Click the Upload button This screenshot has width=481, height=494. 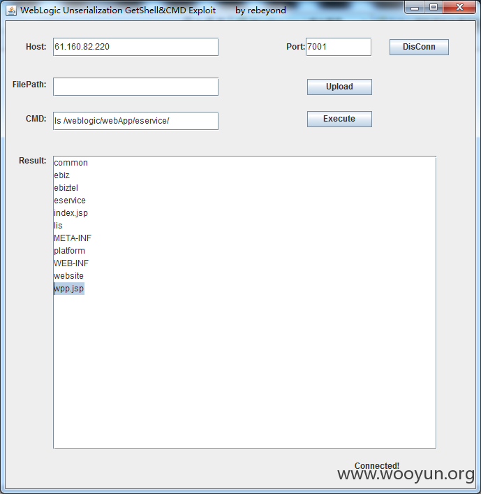[x=339, y=87]
